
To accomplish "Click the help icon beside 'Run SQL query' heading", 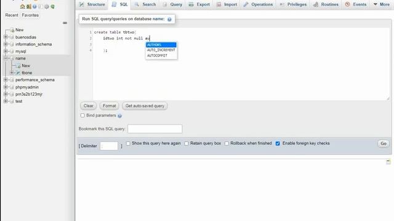I will 169,19.
